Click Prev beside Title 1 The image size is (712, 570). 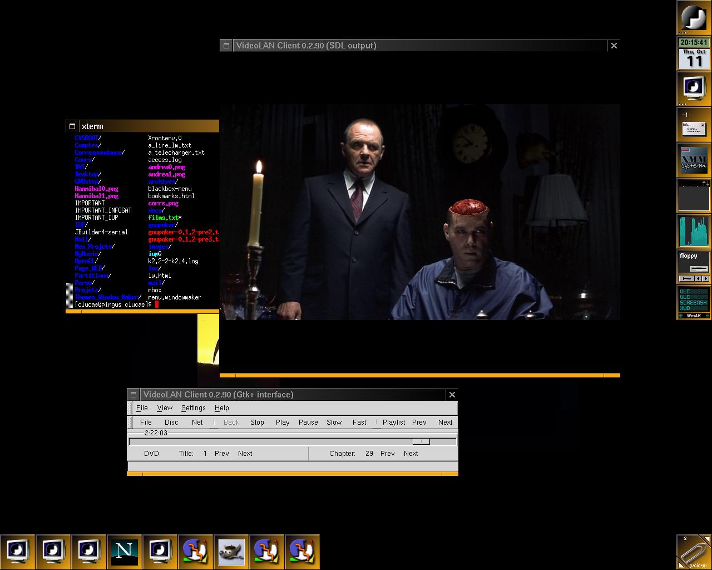tap(221, 454)
